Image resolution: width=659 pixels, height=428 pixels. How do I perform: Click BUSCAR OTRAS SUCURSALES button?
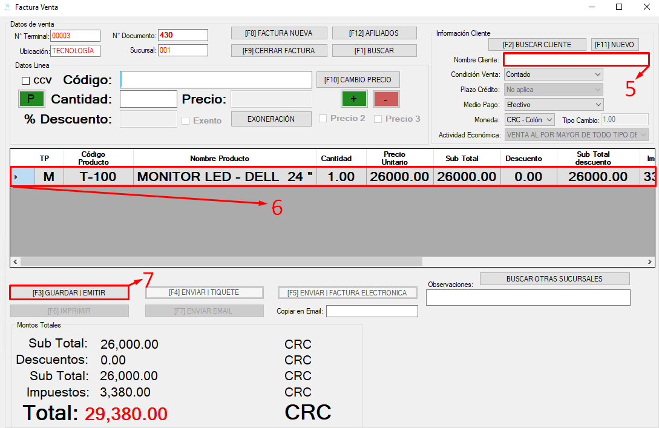pos(554,278)
